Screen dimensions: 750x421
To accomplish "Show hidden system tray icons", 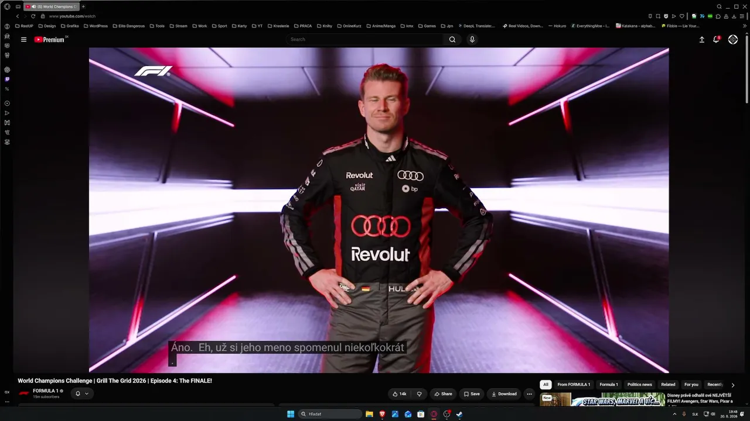I will click(674, 414).
